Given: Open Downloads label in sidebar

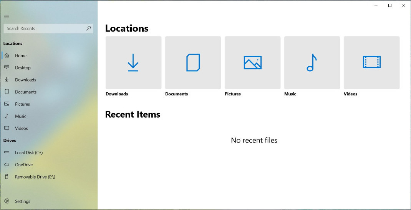Looking at the screenshot, I should (x=25, y=80).
